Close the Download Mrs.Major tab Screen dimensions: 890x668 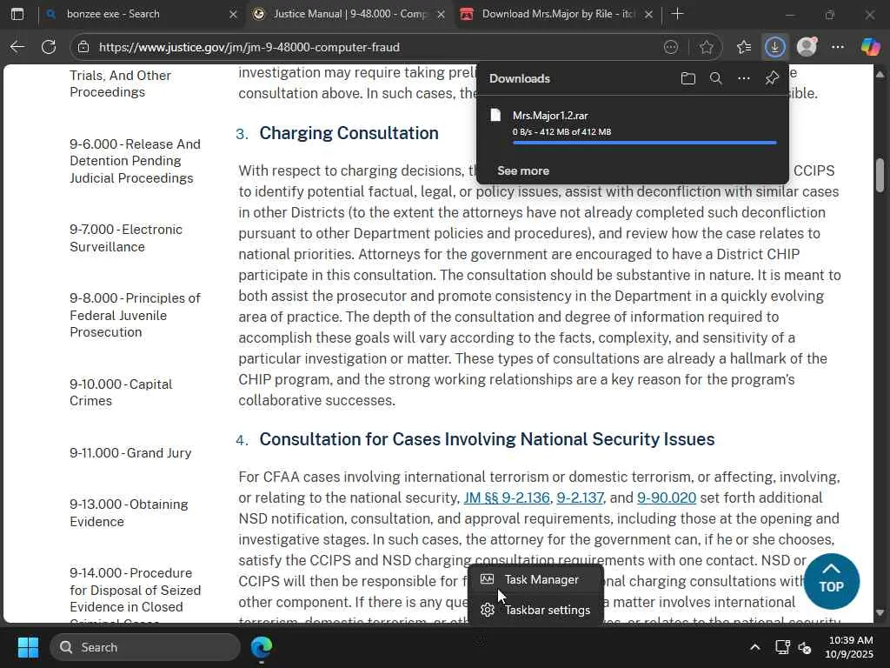(648, 14)
